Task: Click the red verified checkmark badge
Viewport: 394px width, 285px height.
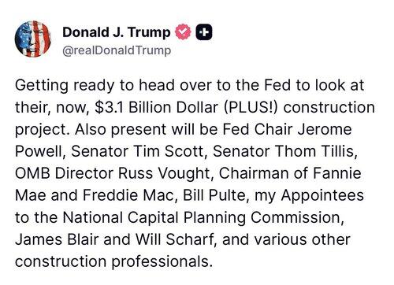Action: 183,31
